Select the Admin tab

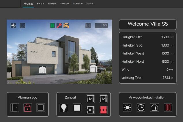tap(90, 3)
